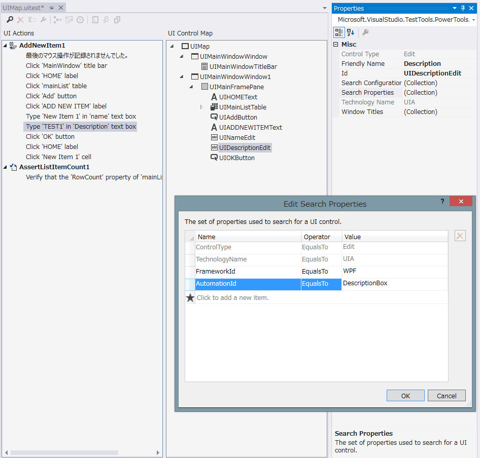
Task: Click the WPF value cell
Action: [395, 271]
